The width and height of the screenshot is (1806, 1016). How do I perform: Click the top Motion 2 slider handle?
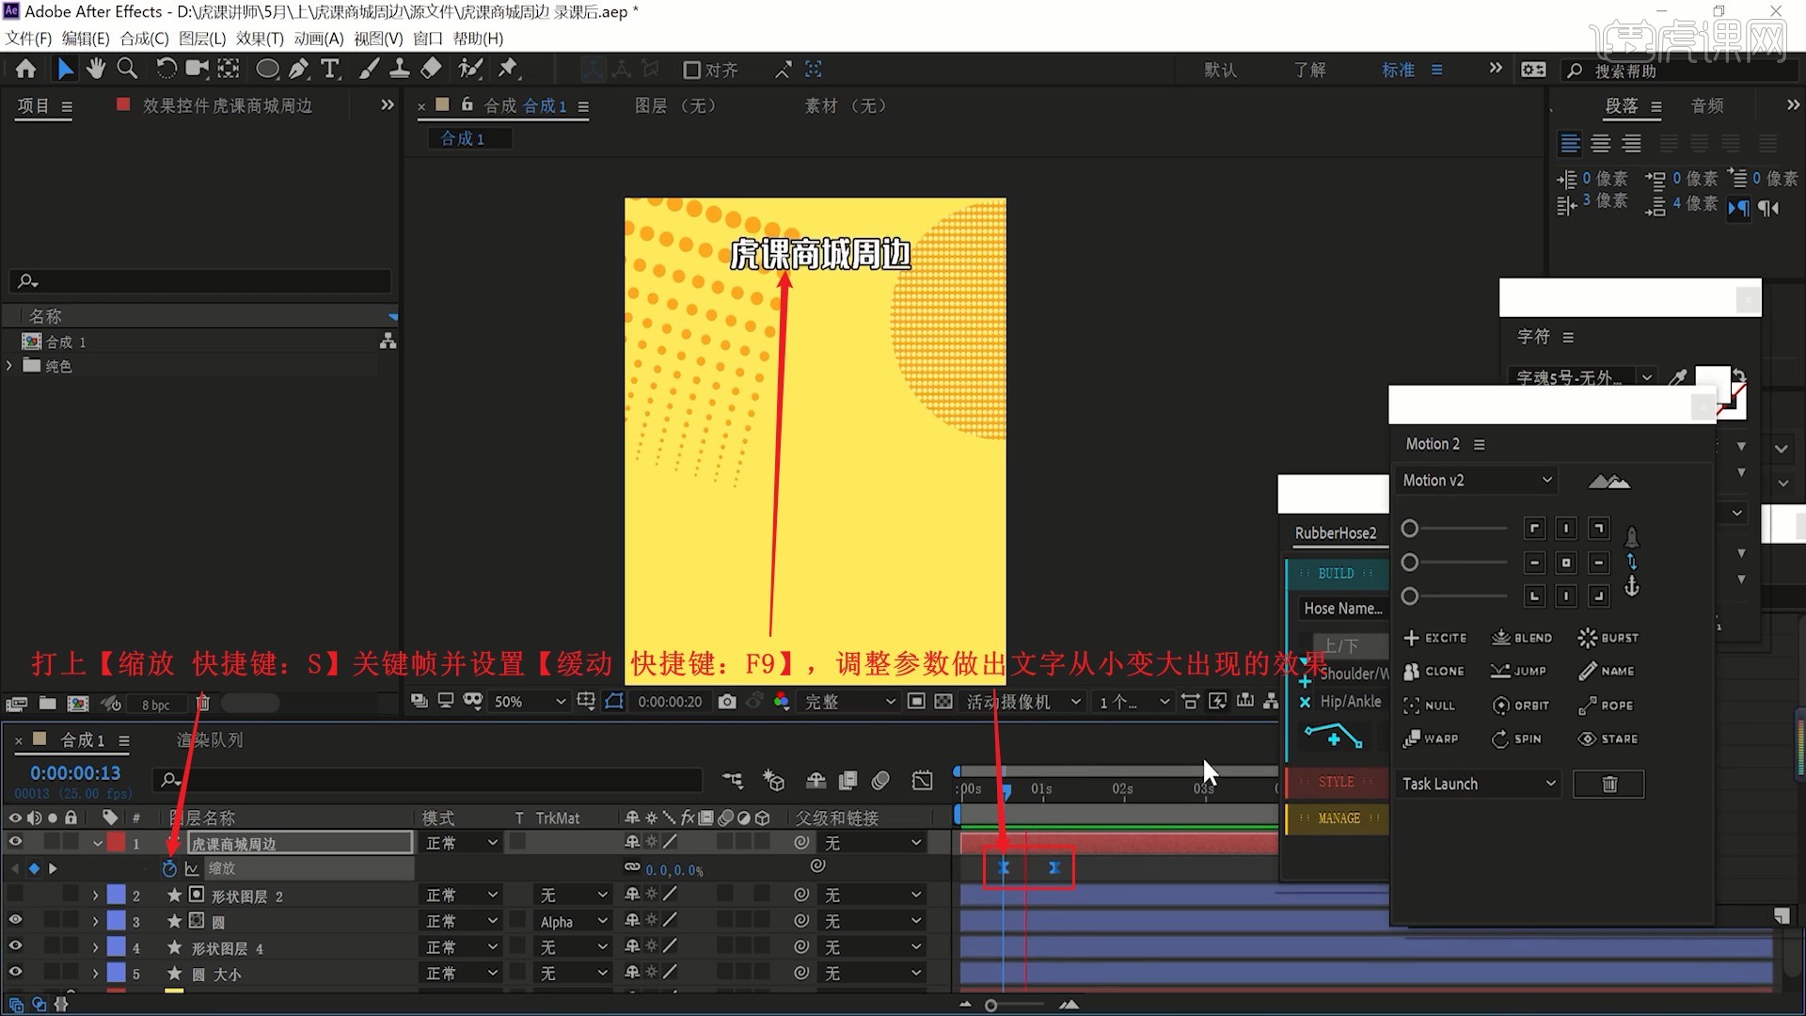tap(1409, 529)
